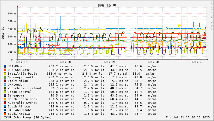Click the UK-London light blue swatch
Viewport: 214px width, 121px height.
click(x=5, y=84)
